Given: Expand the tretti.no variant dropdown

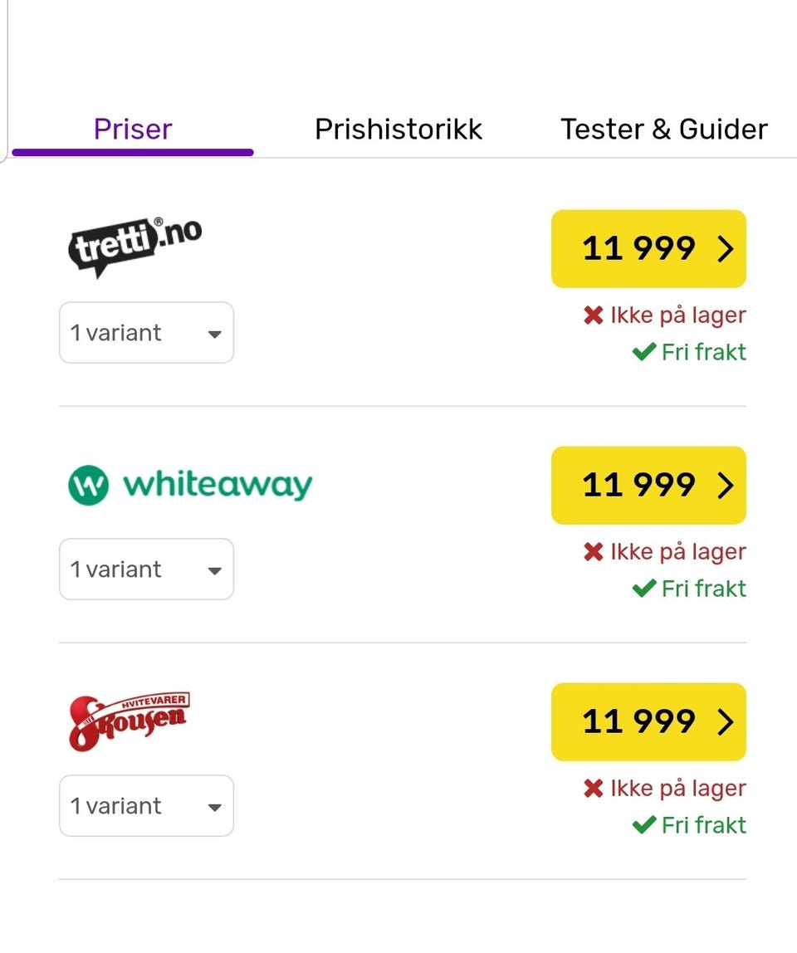Looking at the screenshot, I should [146, 333].
